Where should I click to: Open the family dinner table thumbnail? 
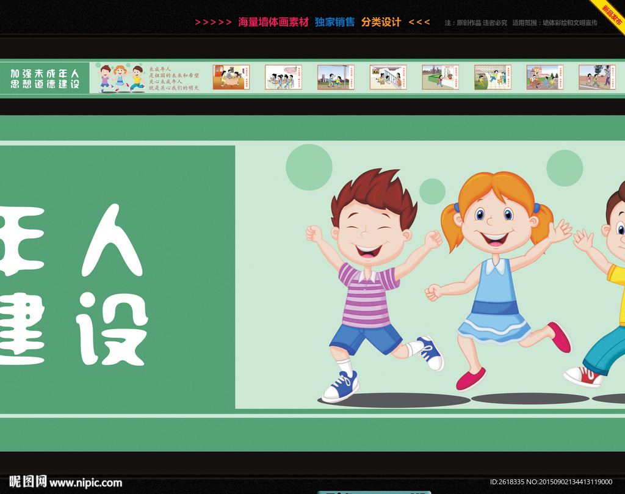[231, 78]
